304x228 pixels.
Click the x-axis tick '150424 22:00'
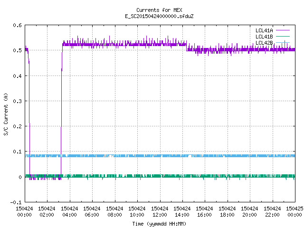click(272, 211)
